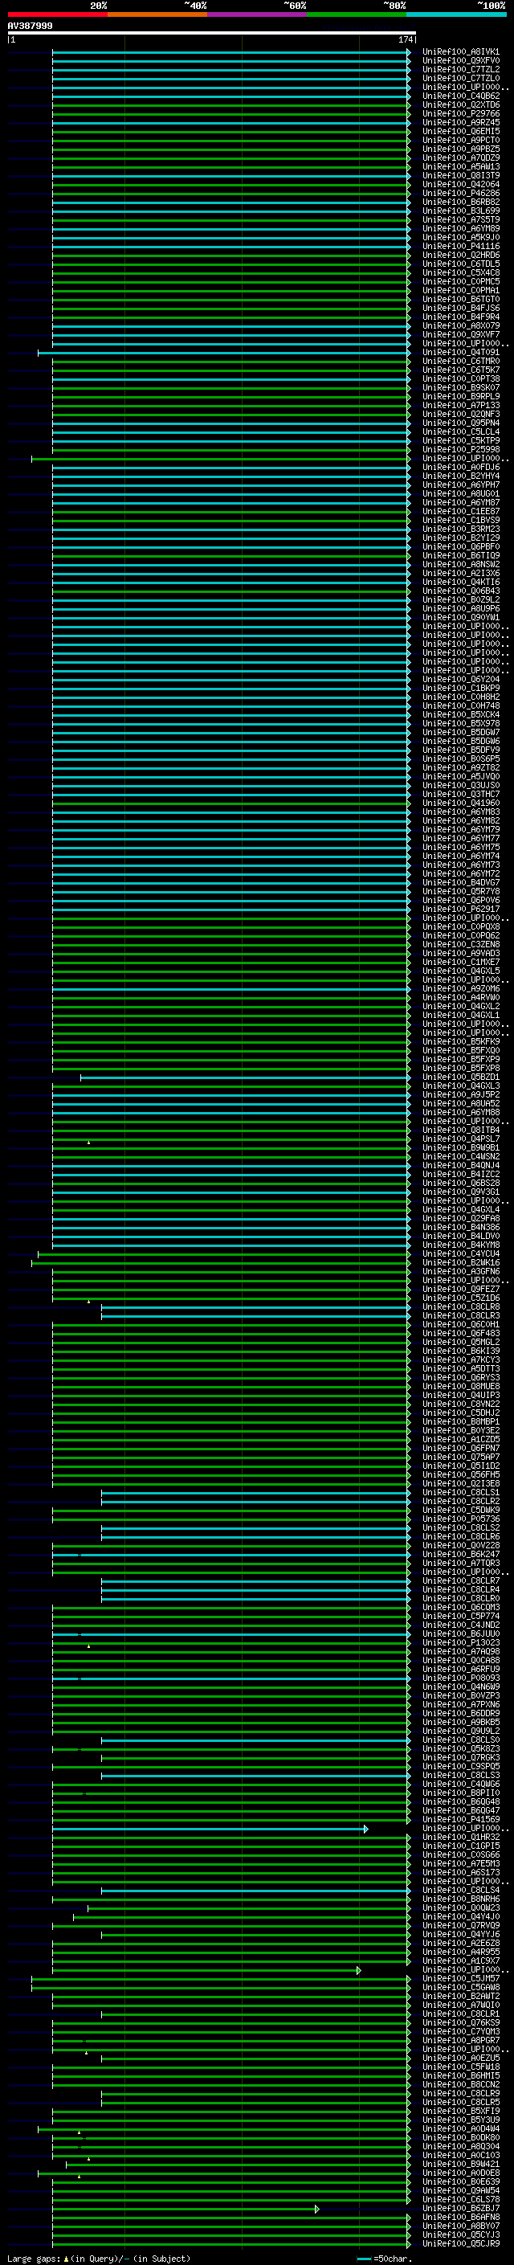The height and width of the screenshot is (2265, 514).
Task: Select hit label UniRef100_C1EE87
Action: click(x=461, y=511)
